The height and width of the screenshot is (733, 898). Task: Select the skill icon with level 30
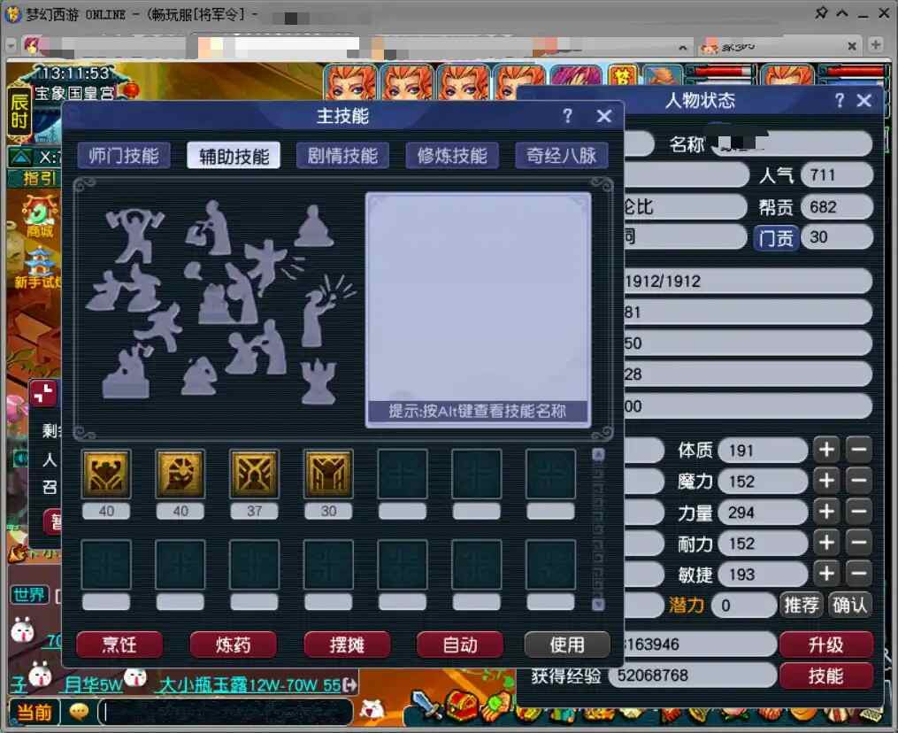click(x=328, y=474)
